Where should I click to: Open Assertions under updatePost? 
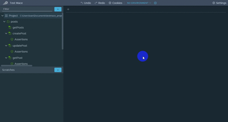[21, 52]
